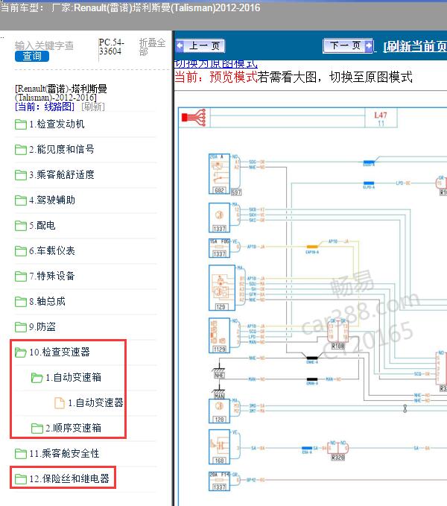The width and height of the screenshot is (447, 506).
Task: Click the left arrow icon on 上一页
Action: (x=180, y=45)
